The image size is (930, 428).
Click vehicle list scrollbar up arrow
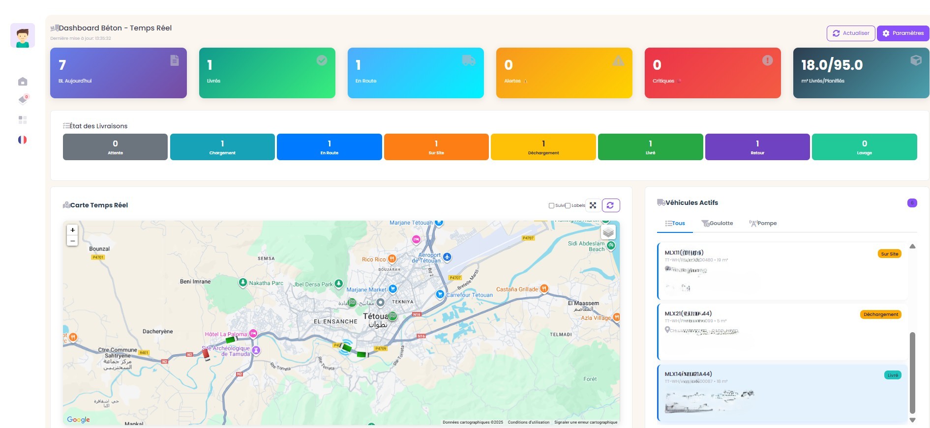click(912, 246)
